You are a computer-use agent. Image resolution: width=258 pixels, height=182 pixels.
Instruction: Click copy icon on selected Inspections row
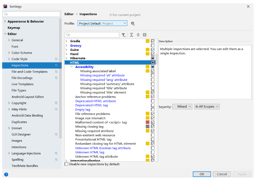pos(56,65)
